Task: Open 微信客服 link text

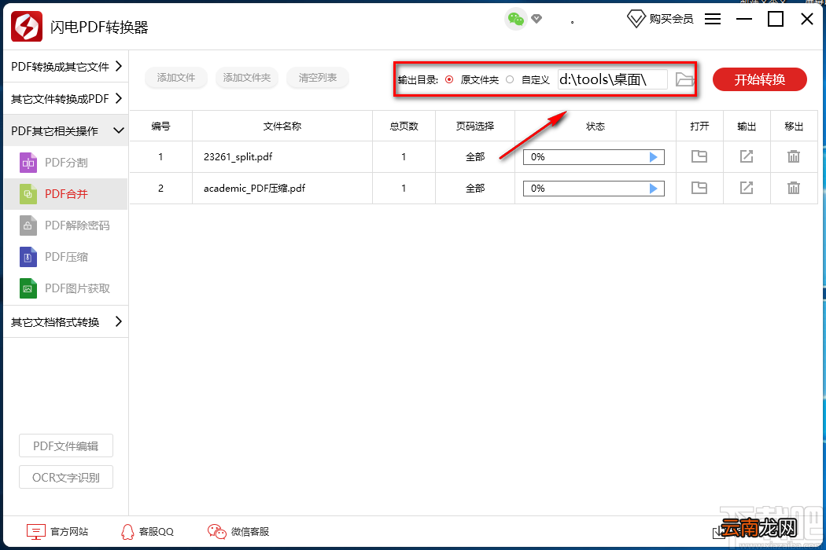Action: (x=250, y=532)
